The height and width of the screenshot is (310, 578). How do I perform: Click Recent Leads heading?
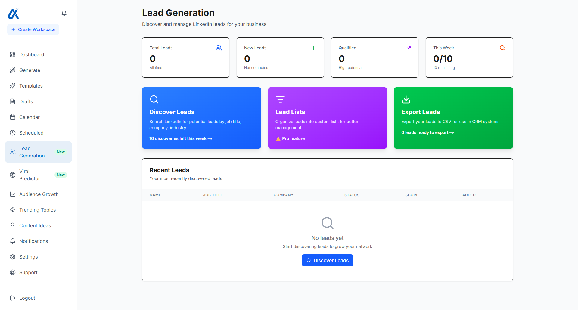tap(169, 170)
